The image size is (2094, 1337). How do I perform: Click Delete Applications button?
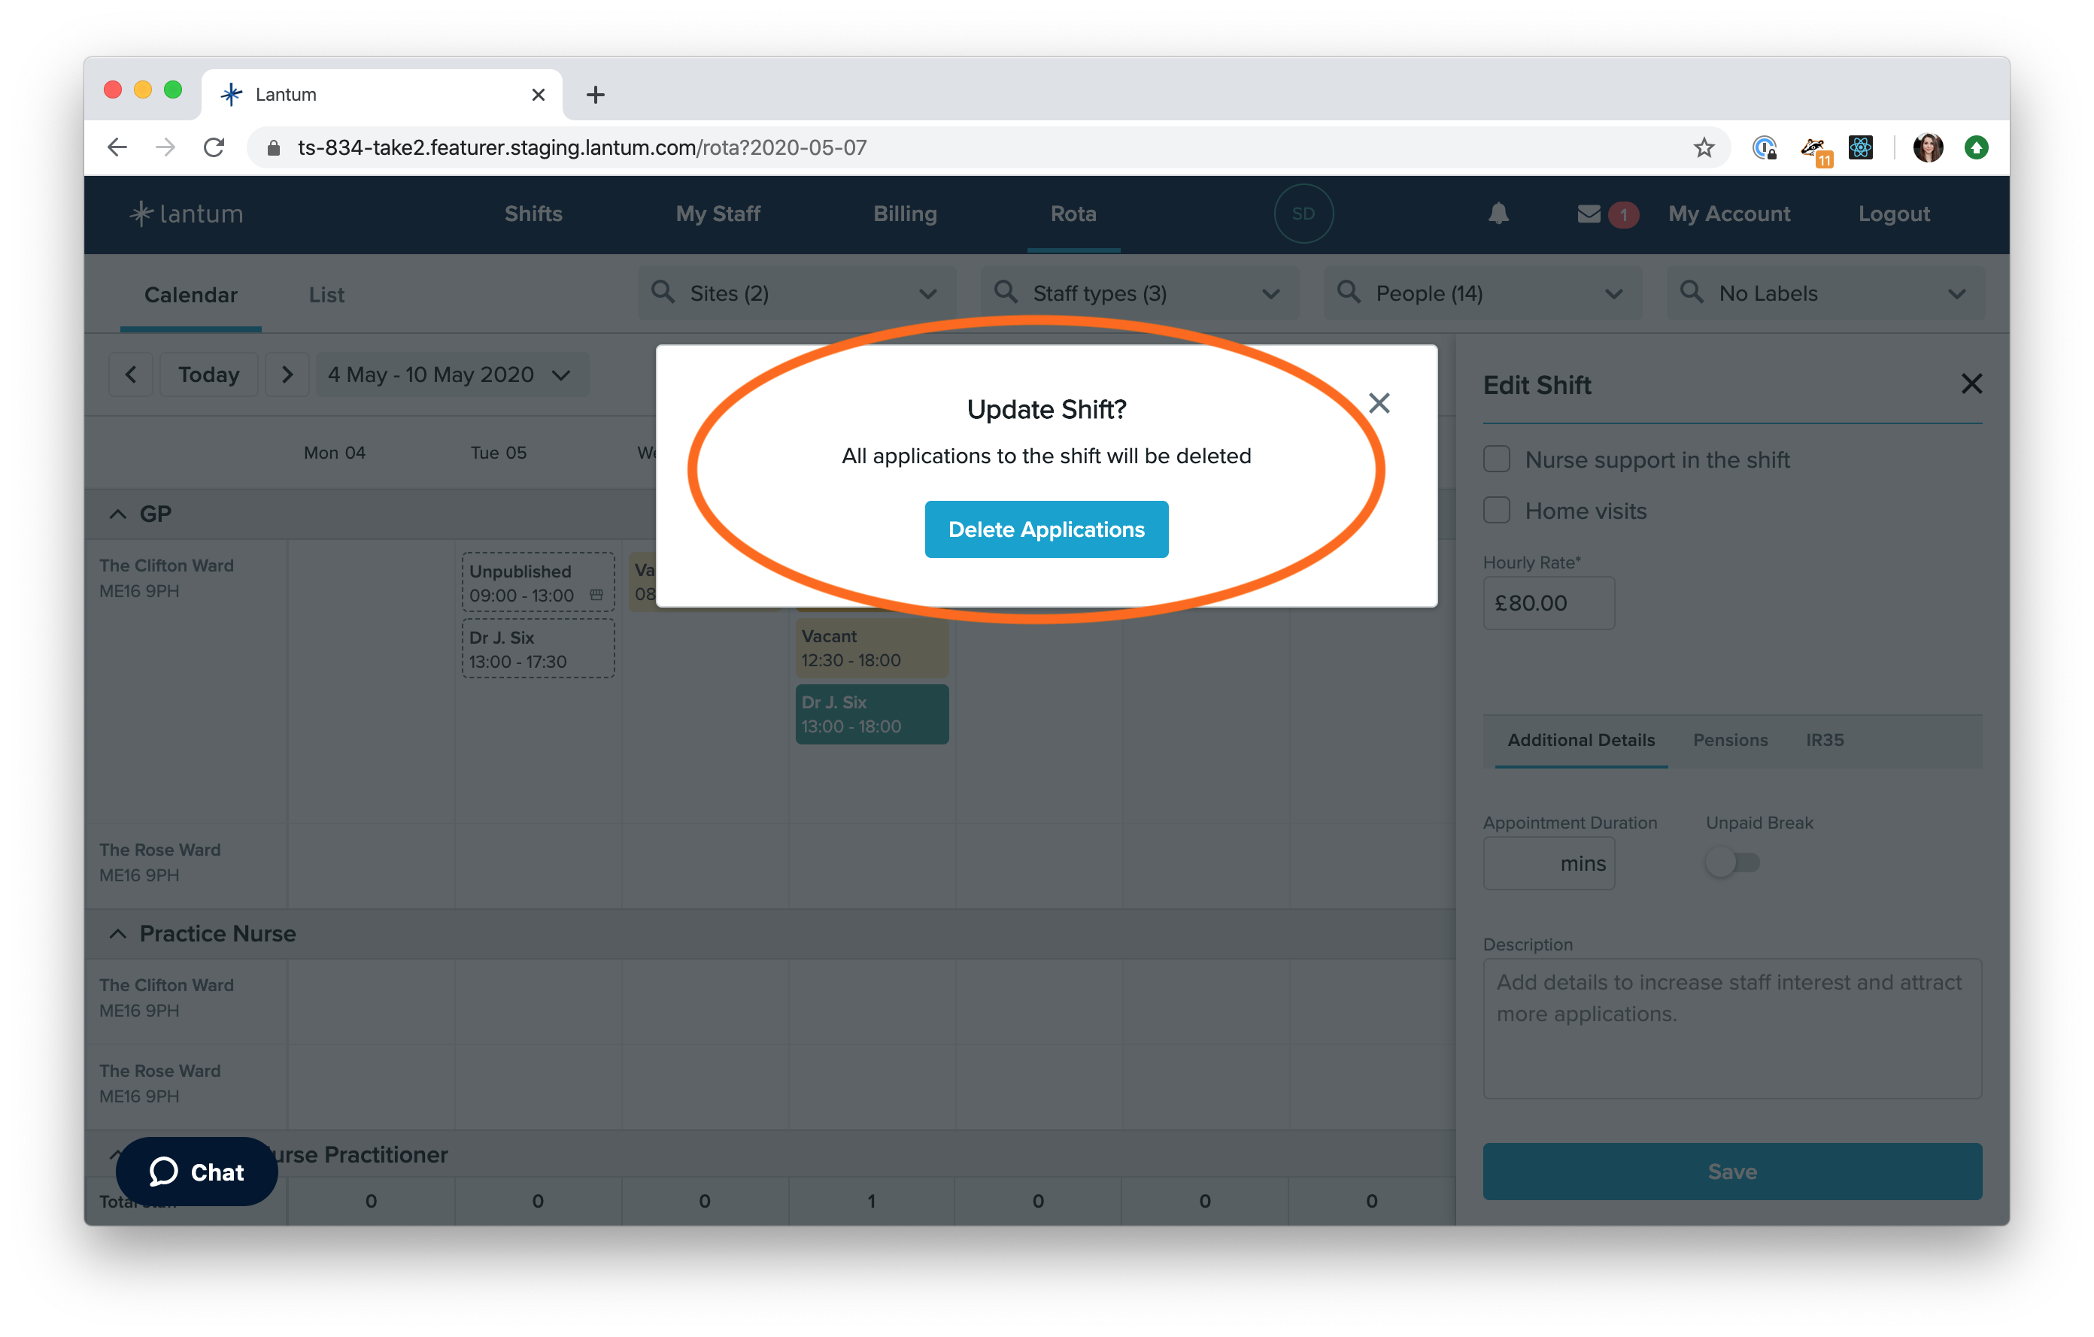click(x=1046, y=529)
